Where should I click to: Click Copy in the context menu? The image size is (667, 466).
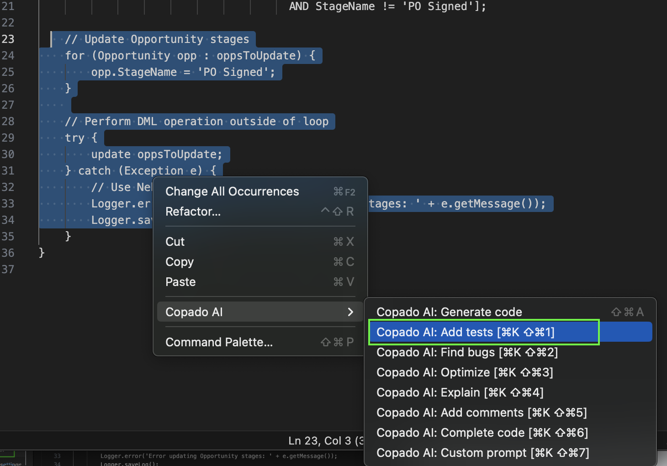180,262
